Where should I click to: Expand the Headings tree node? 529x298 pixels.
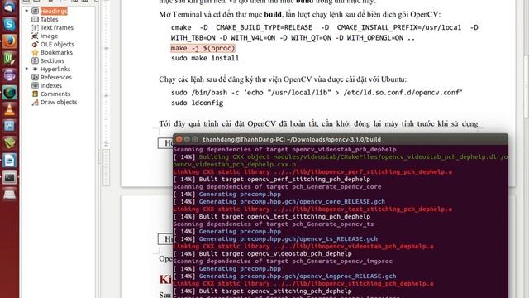pos(26,11)
